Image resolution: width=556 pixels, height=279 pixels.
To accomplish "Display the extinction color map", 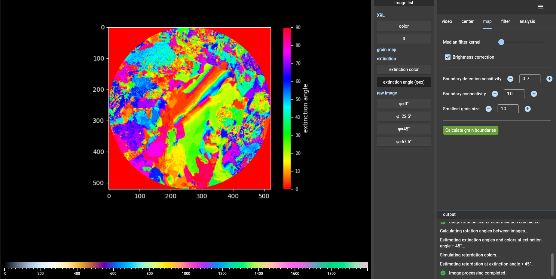I will point(404,69).
